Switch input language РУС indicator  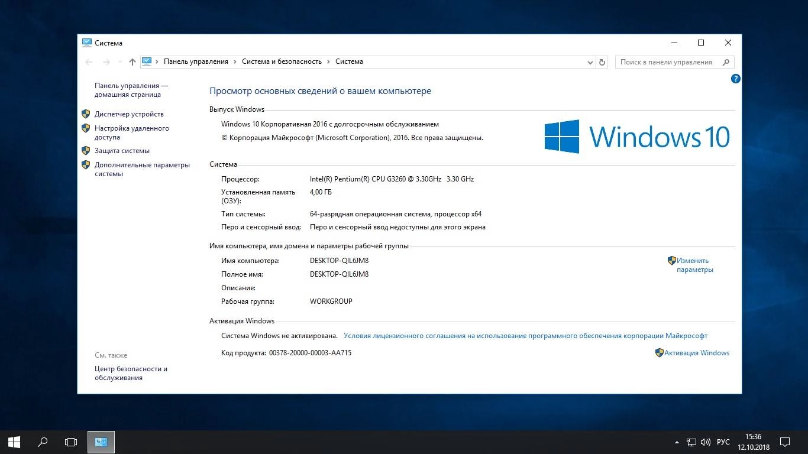click(x=723, y=442)
